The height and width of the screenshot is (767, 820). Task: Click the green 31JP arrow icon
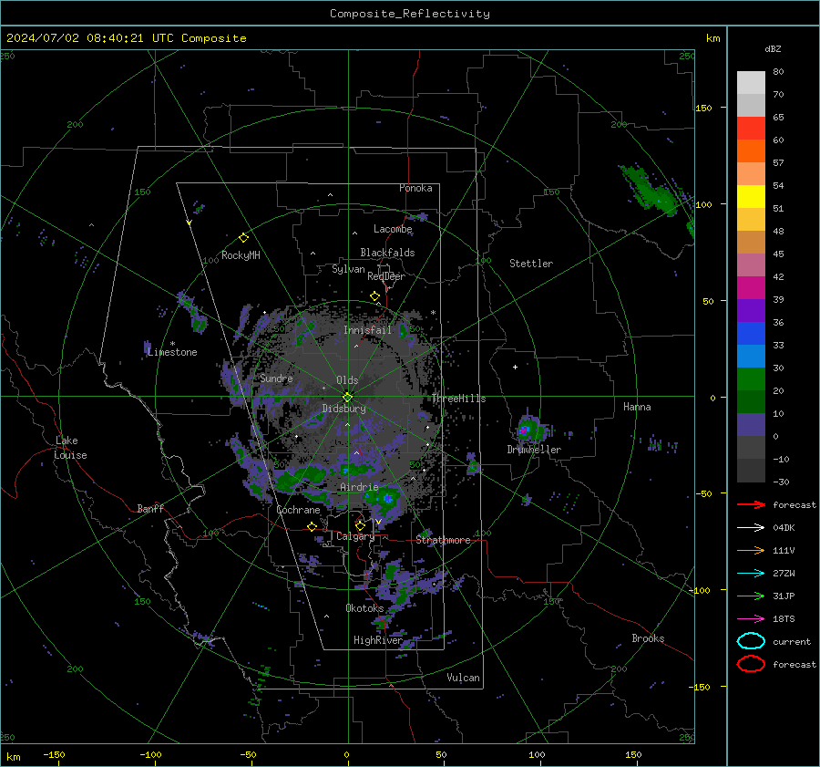[751, 596]
